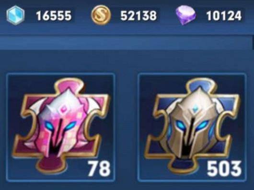Click the 16555 crystal balance
Image resolution: width=254 pixels, height=190 pixels.
point(54,16)
